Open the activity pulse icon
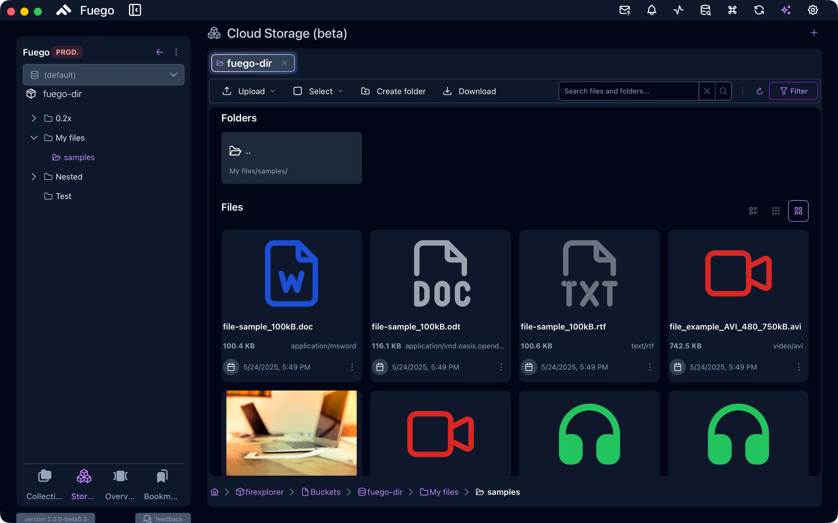Image resolution: width=838 pixels, height=523 pixels. point(678,10)
